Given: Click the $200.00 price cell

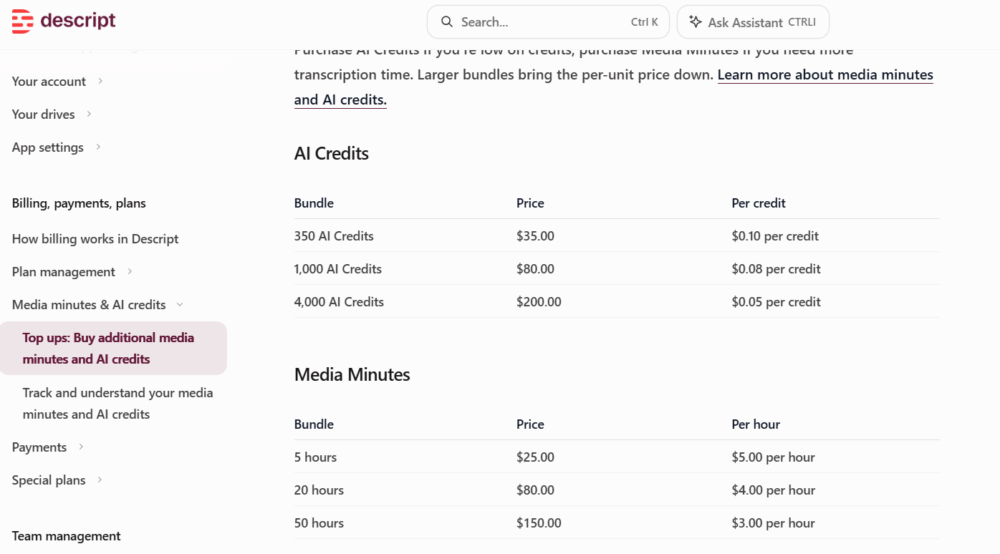Looking at the screenshot, I should point(539,302).
